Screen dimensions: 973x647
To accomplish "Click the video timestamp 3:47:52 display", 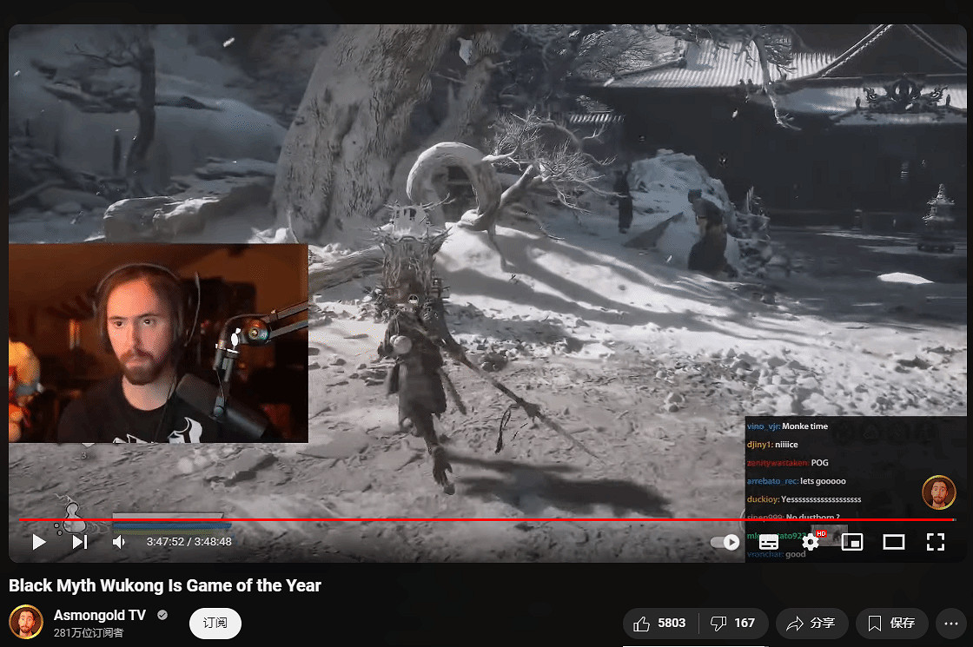I will (x=189, y=542).
